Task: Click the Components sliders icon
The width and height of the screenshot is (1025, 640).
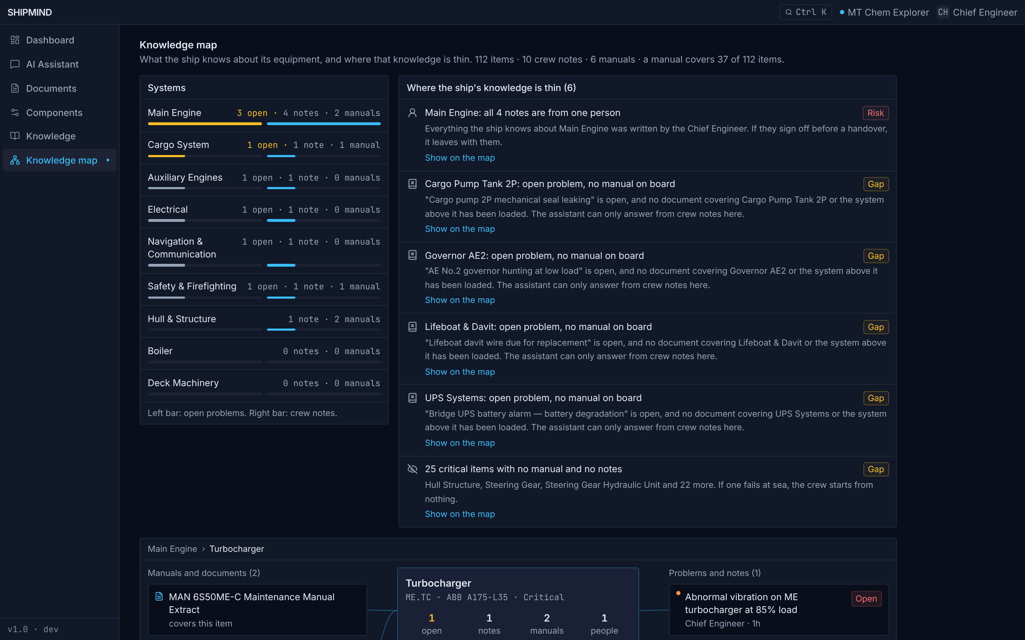Action: click(15, 112)
